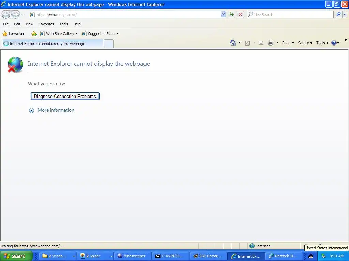Expand the Home button dropdown arrow
Screen dimensions: 349x261
tap(240, 43)
